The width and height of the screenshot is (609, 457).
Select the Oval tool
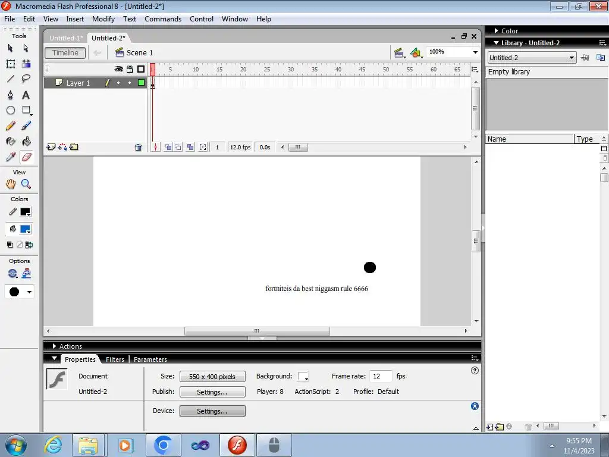11,110
